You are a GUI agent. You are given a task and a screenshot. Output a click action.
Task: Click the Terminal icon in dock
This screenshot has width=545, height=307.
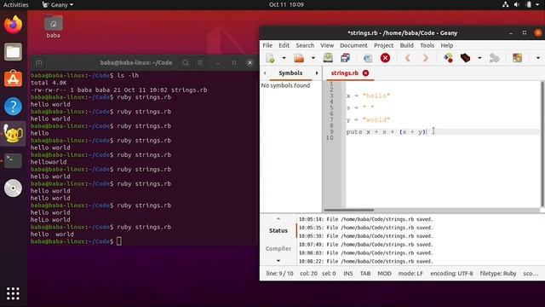[x=14, y=161]
